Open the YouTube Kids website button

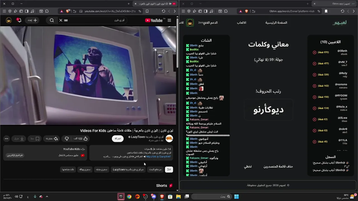tap(15, 155)
